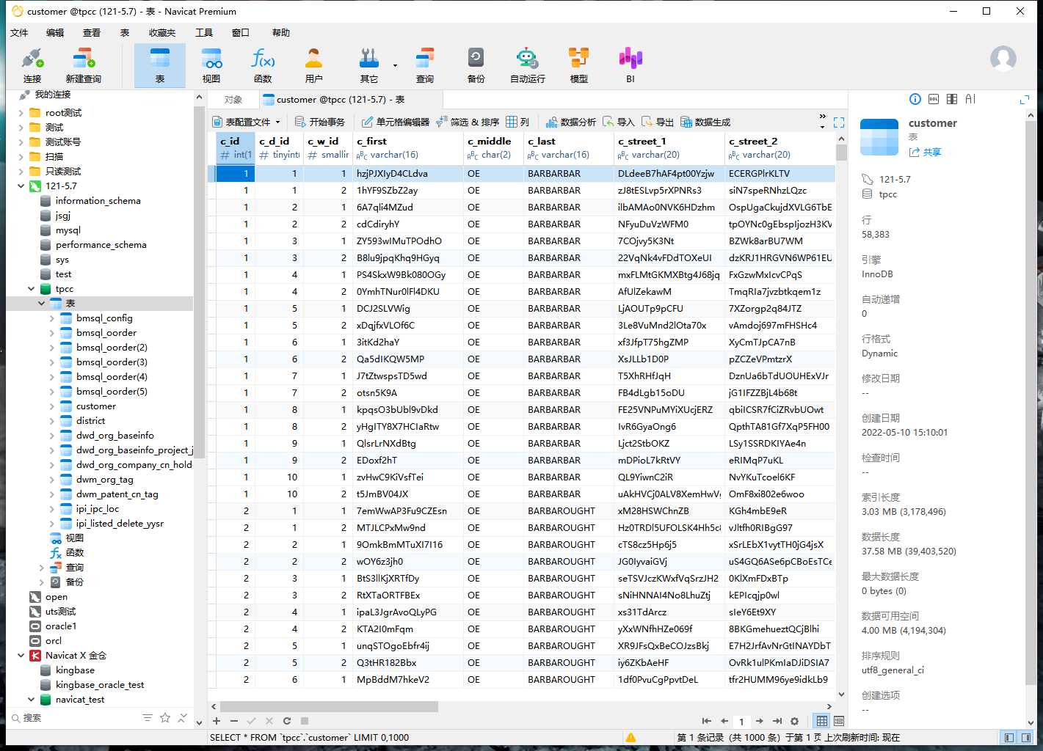The width and height of the screenshot is (1043, 751).
Task: Click the Connection (连接) toolbar icon
Action: (32, 65)
